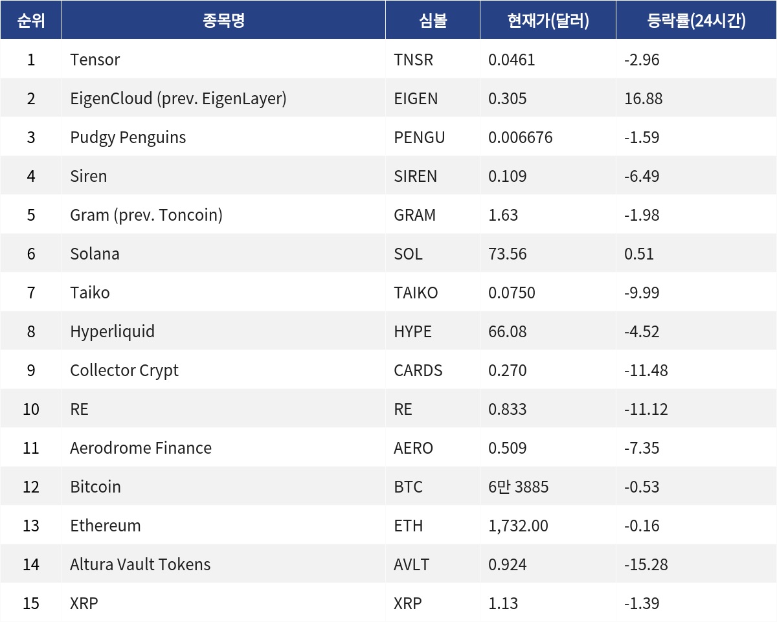Select the Ethereum name cell
777x622 pixels.
223,526
